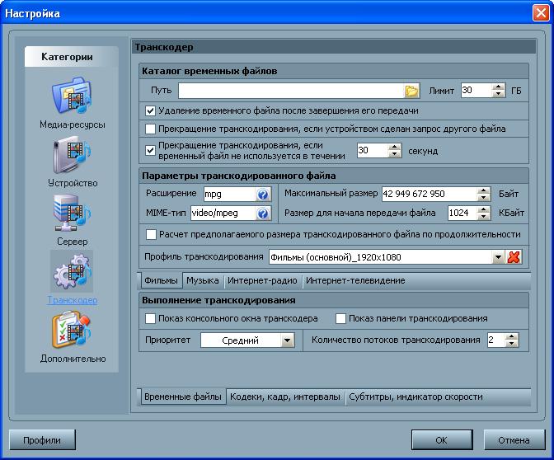Select the Устройство category icon
This screenshot has width=554, height=460.
pos(72,156)
